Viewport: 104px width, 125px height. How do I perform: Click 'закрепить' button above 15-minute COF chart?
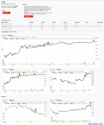point(59,69)
